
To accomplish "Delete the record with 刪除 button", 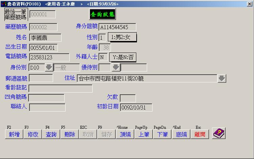I will click(x=69, y=134).
